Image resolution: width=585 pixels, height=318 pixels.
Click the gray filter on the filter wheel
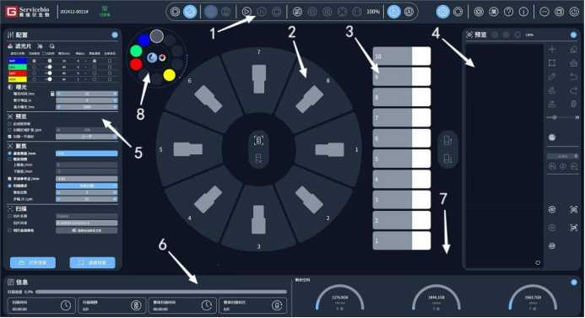(157, 36)
